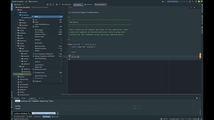Viewport: 214px width, 120px height.
Task: Click Collapse All icon in Project toolbar
Action: tap(53, 4)
